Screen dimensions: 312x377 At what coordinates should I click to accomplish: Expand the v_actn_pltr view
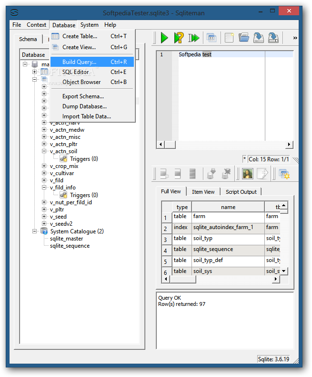click(44, 144)
